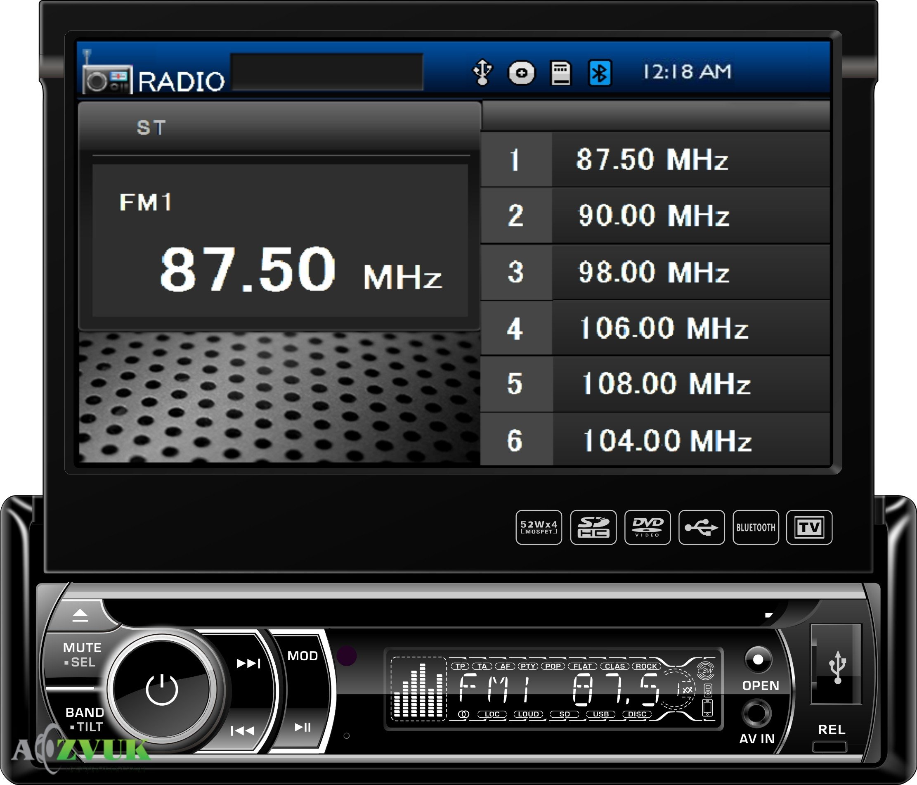Click the PTY indicator on the LCD
The image size is (917, 785).
[x=528, y=666]
